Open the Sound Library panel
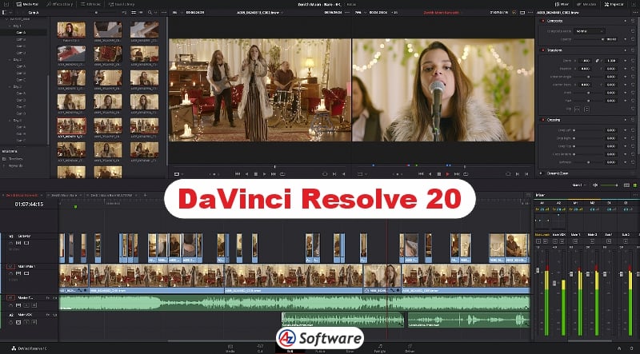The width and height of the screenshot is (640, 354). click(x=122, y=4)
